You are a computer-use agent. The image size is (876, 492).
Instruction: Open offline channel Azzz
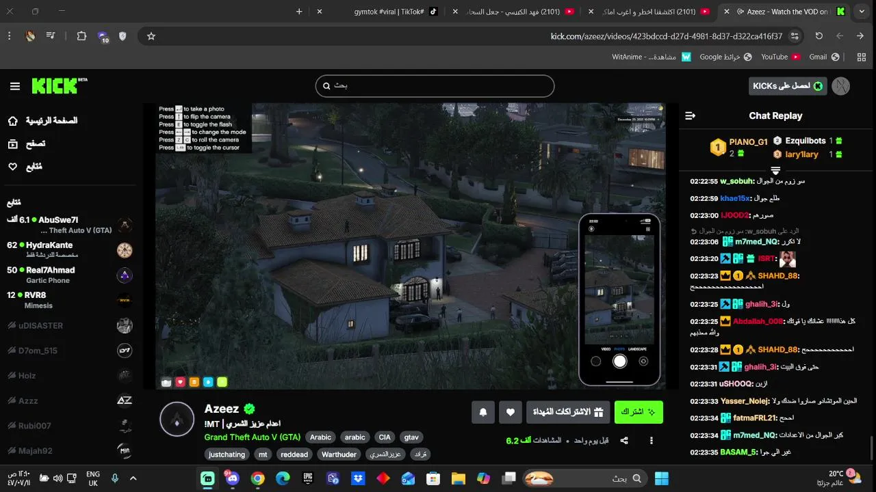pos(68,400)
